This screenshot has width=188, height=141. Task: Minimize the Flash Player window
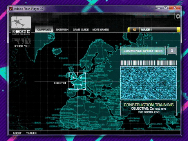click(x=159, y=8)
